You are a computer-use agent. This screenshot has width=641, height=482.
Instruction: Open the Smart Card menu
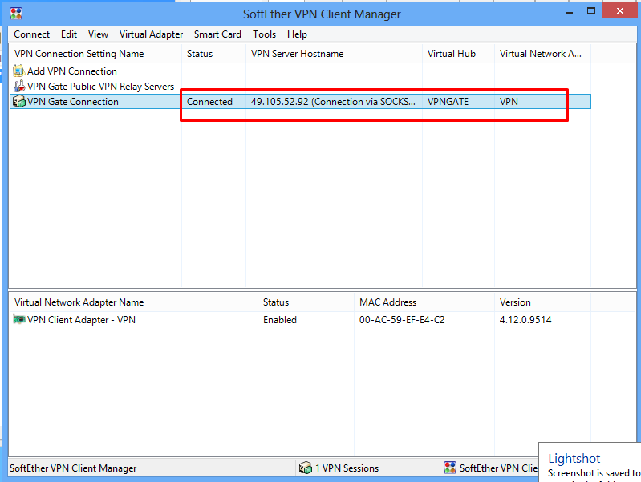217,34
